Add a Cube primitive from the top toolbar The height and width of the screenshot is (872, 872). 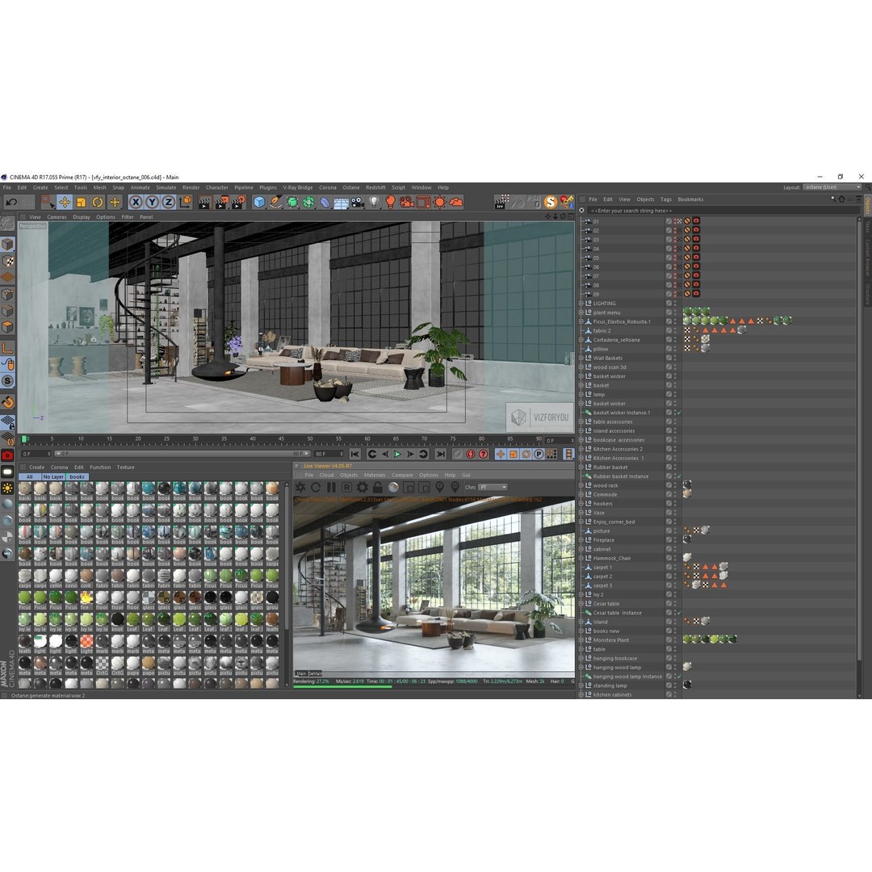[x=259, y=203]
